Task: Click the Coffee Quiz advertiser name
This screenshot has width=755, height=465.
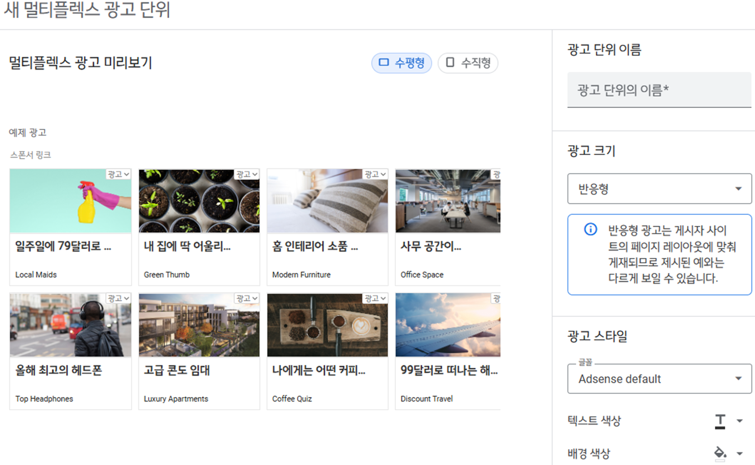Action: 292,399
